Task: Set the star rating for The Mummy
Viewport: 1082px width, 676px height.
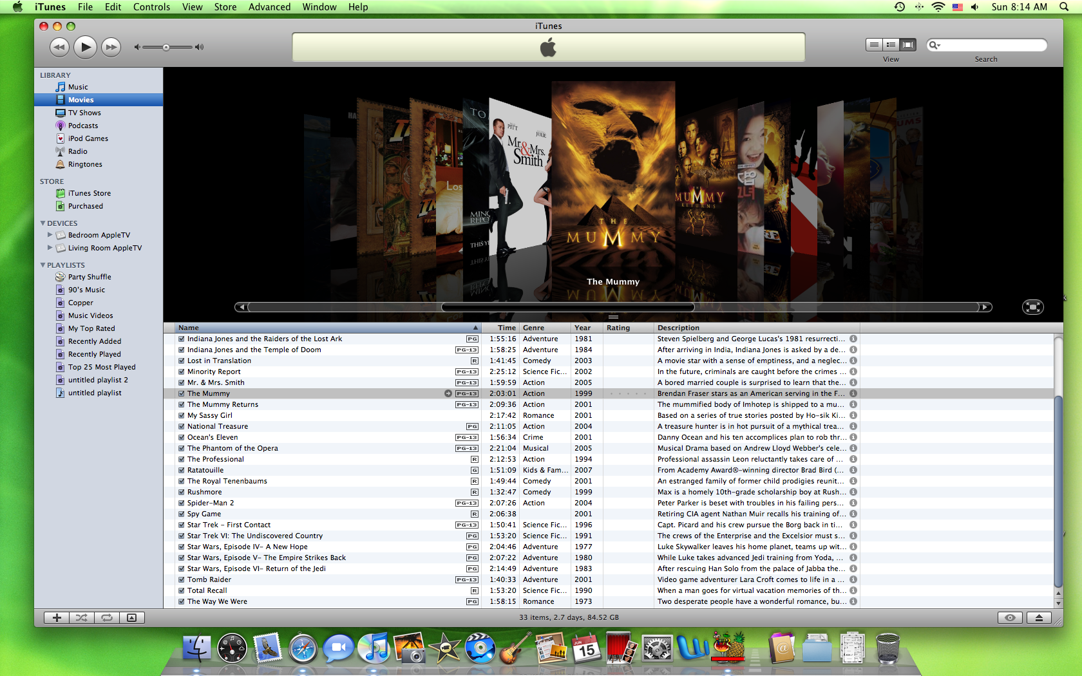Action: 628,393
